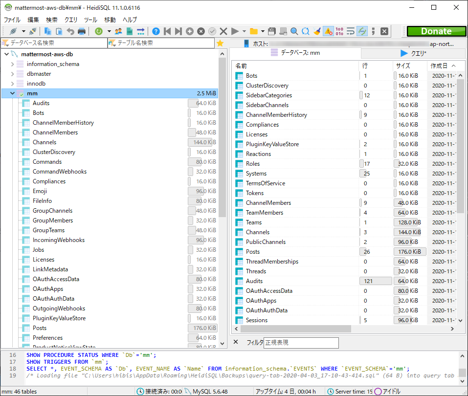This screenshot has width=468, height=396.
Task: Click the Delete row circled-X icon
Action: coord(201,31)
